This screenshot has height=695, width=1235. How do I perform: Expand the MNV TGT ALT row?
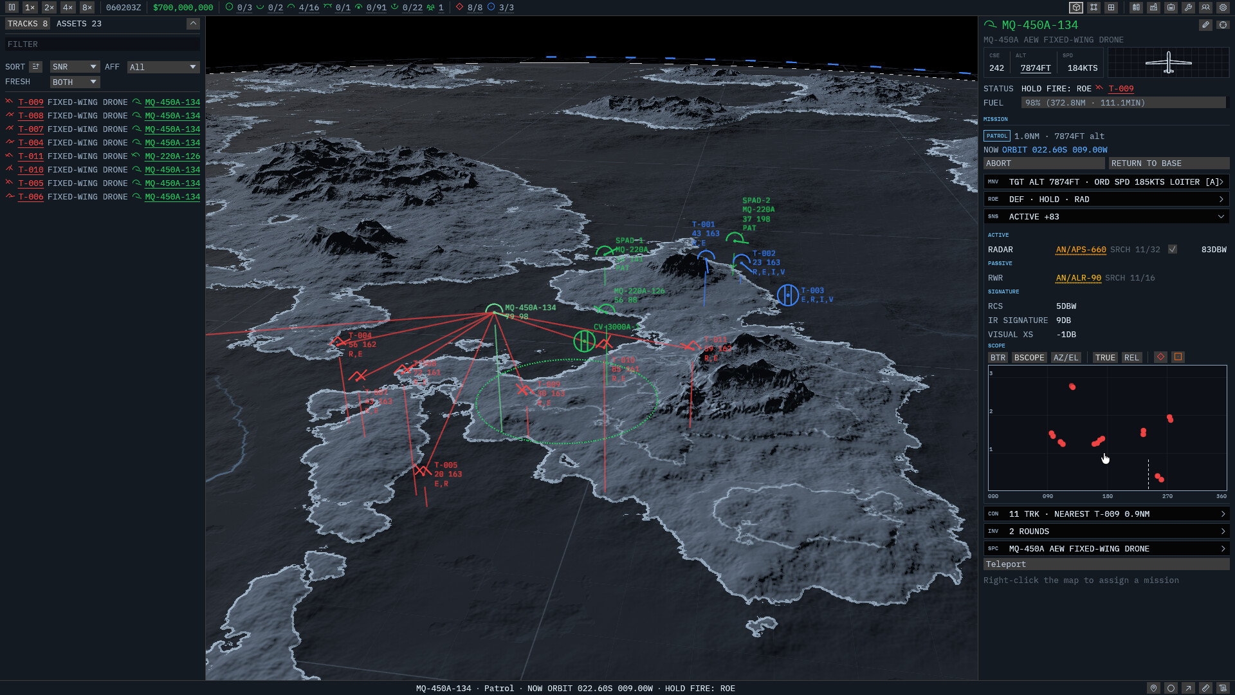point(1106,182)
